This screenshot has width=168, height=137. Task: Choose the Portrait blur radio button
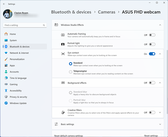[x=71, y=101]
